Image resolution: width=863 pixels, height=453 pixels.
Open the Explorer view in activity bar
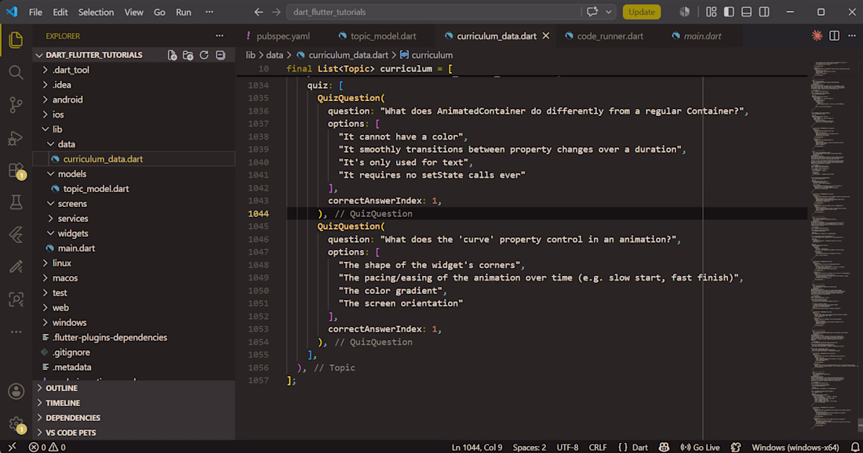(16, 40)
